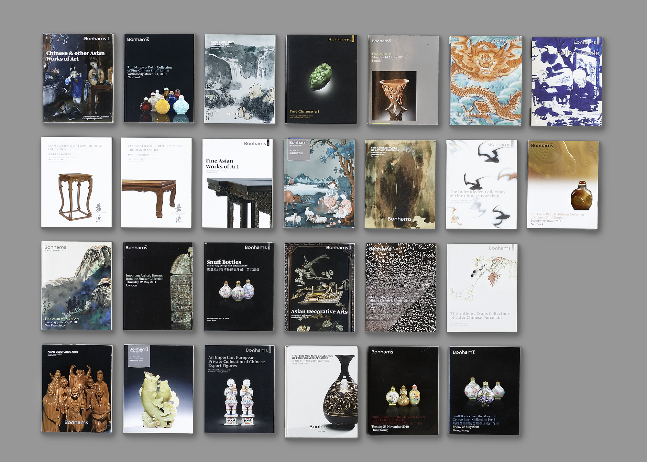Select the Fine Chinese Art green jade catalogue

tap(321, 80)
